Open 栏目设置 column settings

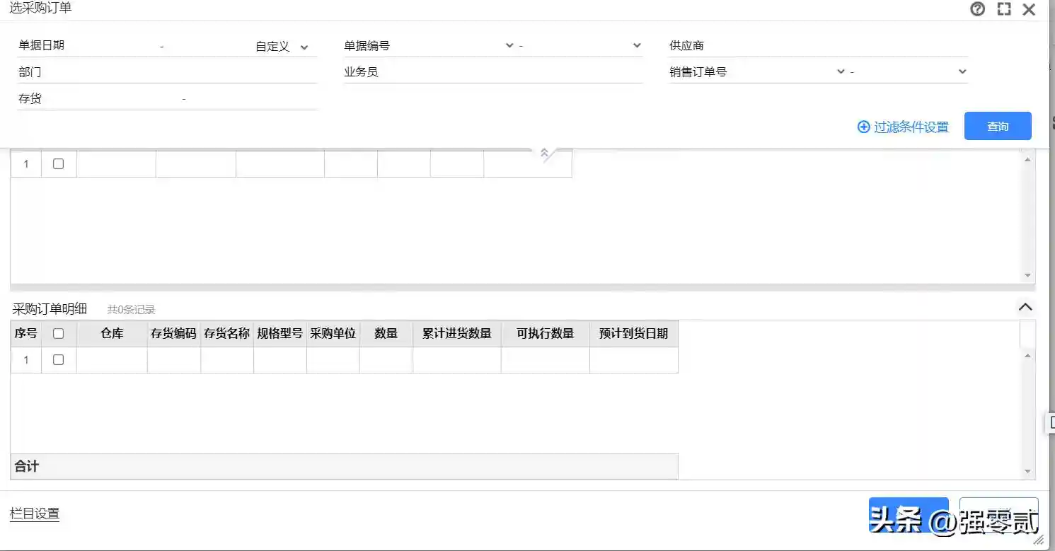(x=35, y=514)
